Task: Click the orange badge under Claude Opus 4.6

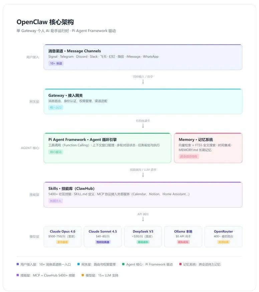Action: click(x=63, y=242)
